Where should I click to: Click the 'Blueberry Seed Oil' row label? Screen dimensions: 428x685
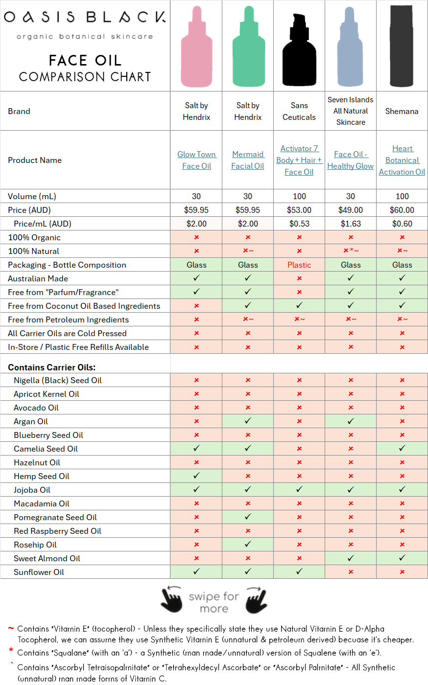(x=48, y=435)
